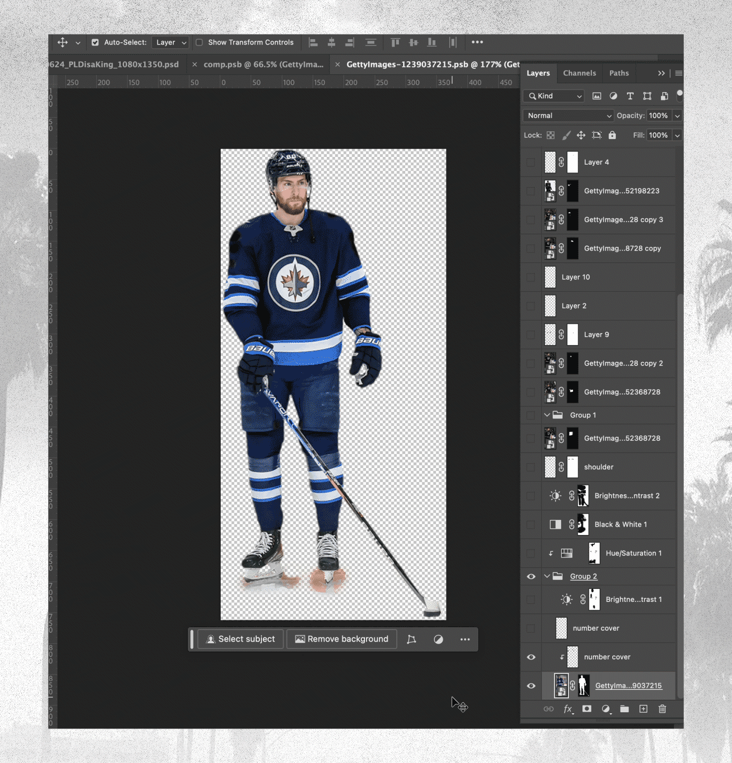
Task: Click Add layer mask icon
Action: tap(587, 709)
